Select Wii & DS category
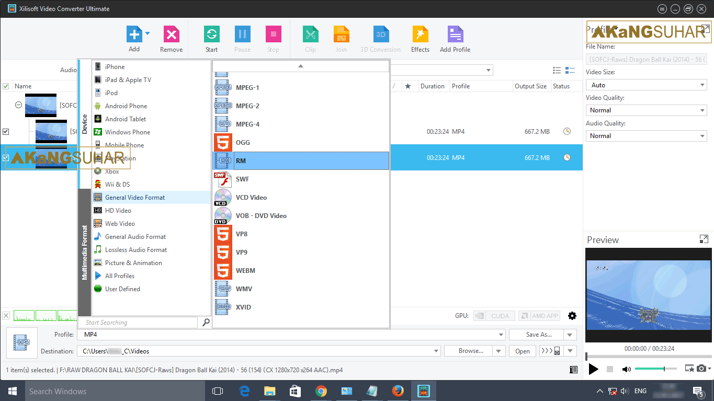Viewport: 714px width, 401px height. pos(152,185)
